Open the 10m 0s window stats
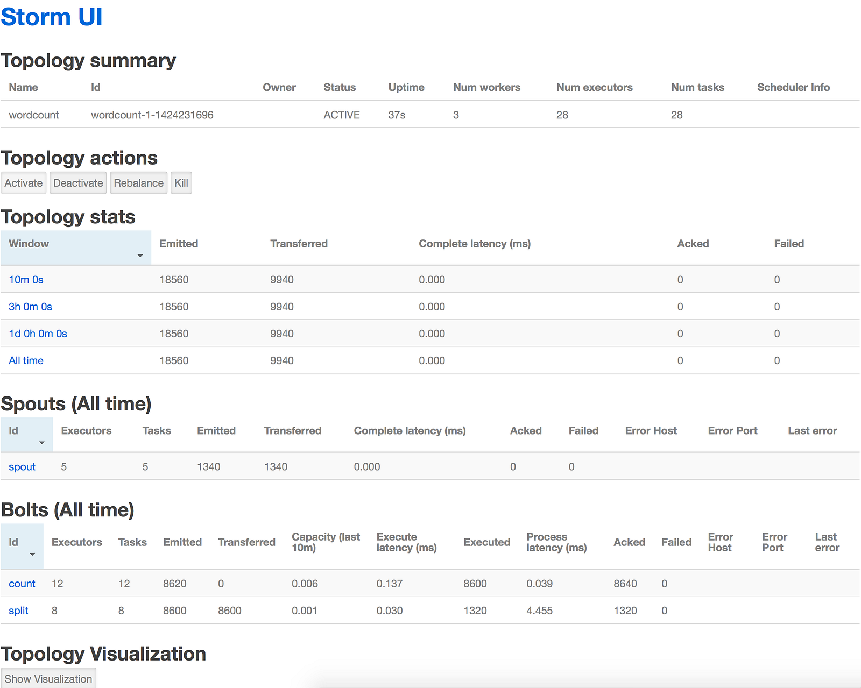 tap(26, 280)
